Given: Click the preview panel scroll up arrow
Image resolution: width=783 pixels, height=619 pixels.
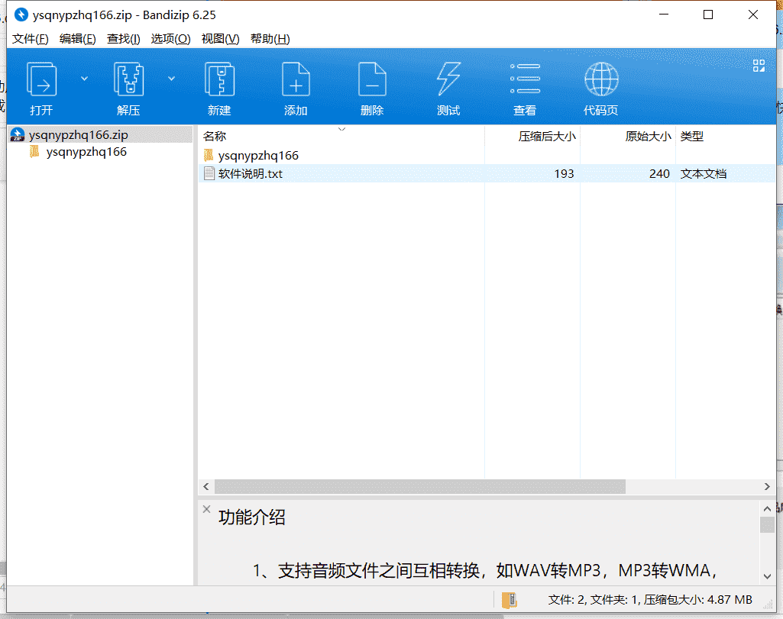Looking at the screenshot, I should coord(767,509).
